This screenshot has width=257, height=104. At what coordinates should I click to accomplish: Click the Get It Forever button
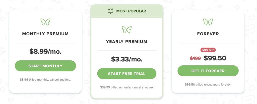(208, 71)
